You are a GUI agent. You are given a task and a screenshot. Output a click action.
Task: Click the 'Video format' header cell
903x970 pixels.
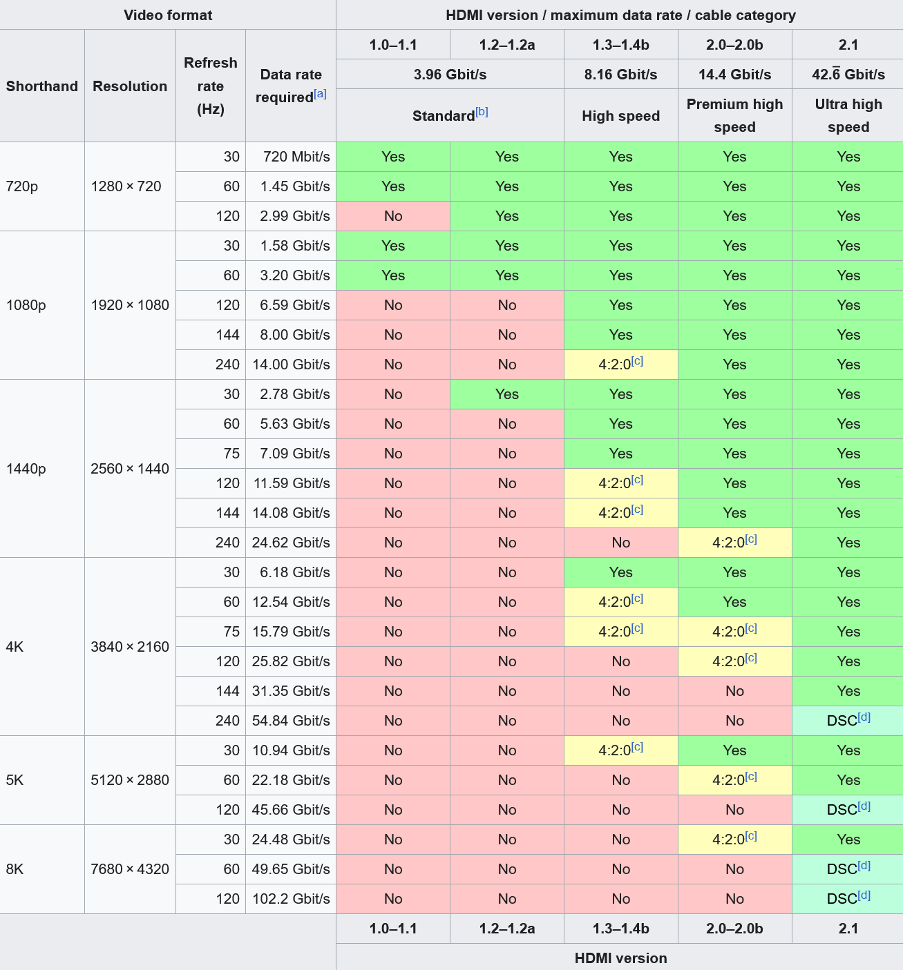168,14
